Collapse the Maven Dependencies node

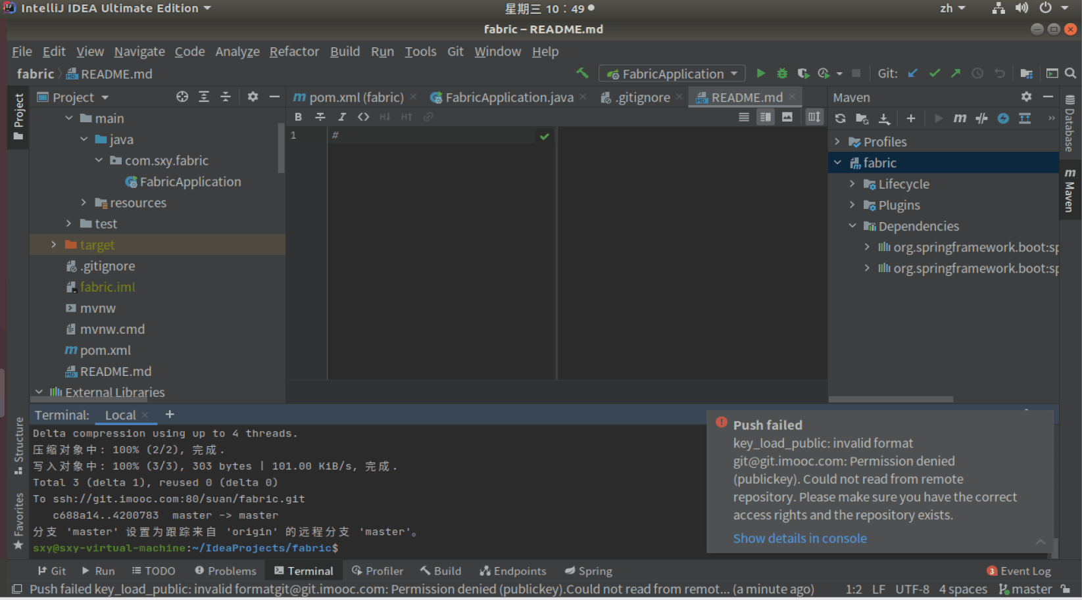(852, 226)
